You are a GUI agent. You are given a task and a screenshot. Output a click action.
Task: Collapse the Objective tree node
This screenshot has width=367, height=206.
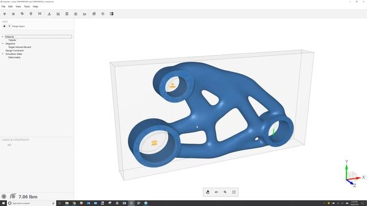coord(2,43)
